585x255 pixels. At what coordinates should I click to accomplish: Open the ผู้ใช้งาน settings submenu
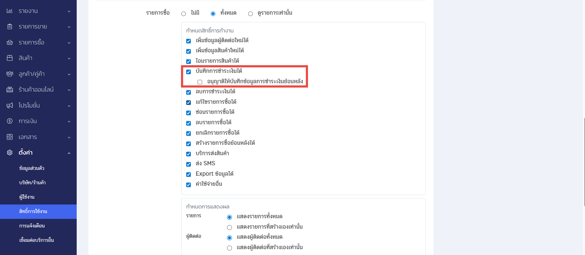pyautogui.click(x=27, y=197)
